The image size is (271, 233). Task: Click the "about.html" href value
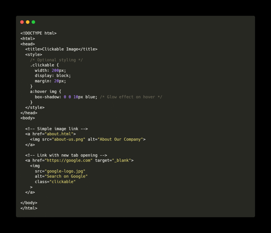59,134
